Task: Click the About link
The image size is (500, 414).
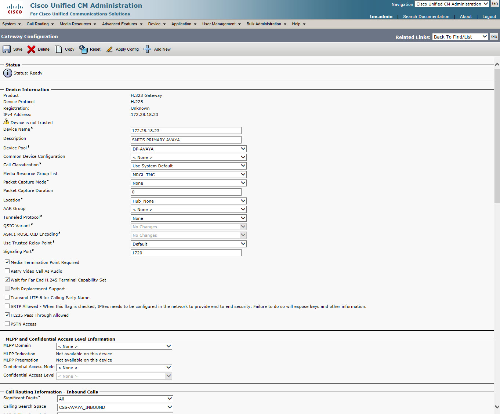Action: (x=466, y=17)
